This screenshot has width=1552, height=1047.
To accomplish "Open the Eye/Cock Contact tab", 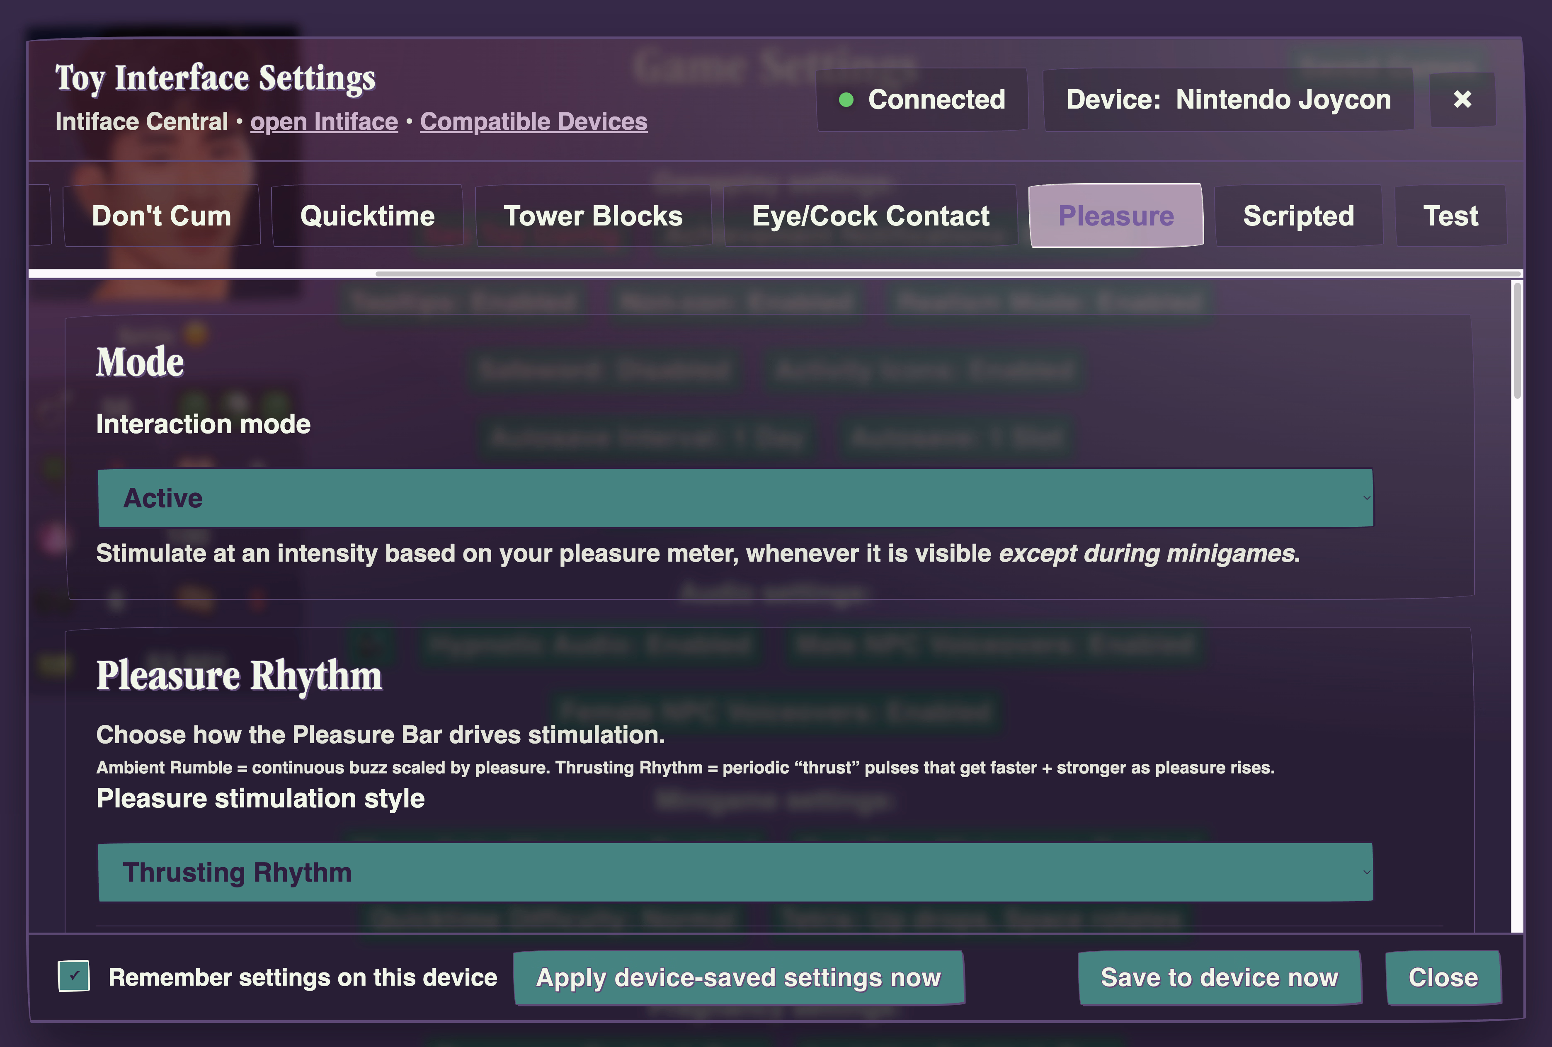I will point(870,216).
